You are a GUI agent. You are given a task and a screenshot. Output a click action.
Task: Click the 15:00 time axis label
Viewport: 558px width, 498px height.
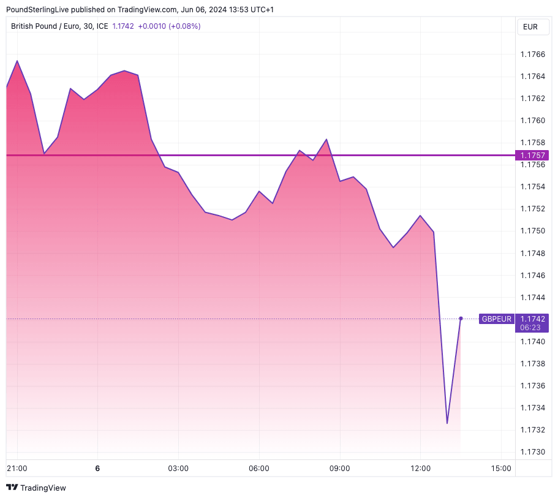coord(501,469)
